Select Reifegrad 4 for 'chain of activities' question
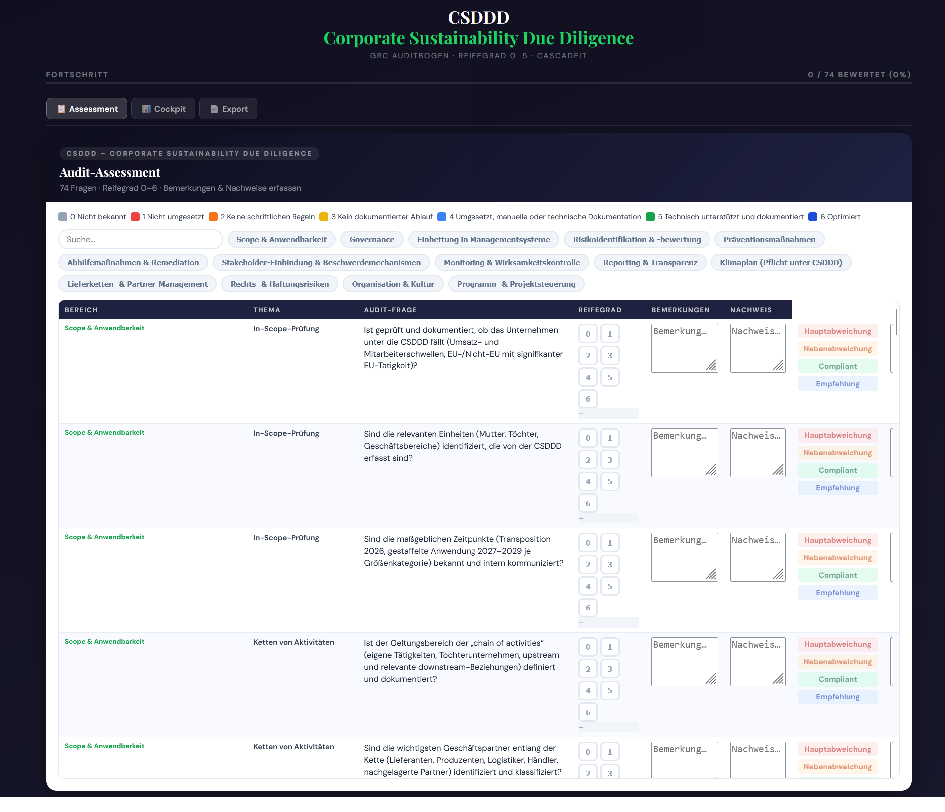945x812 pixels. point(588,691)
